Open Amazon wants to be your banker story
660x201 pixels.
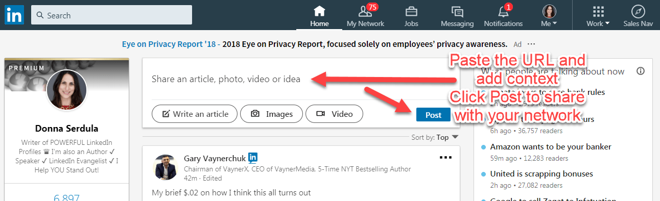click(551, 146)
